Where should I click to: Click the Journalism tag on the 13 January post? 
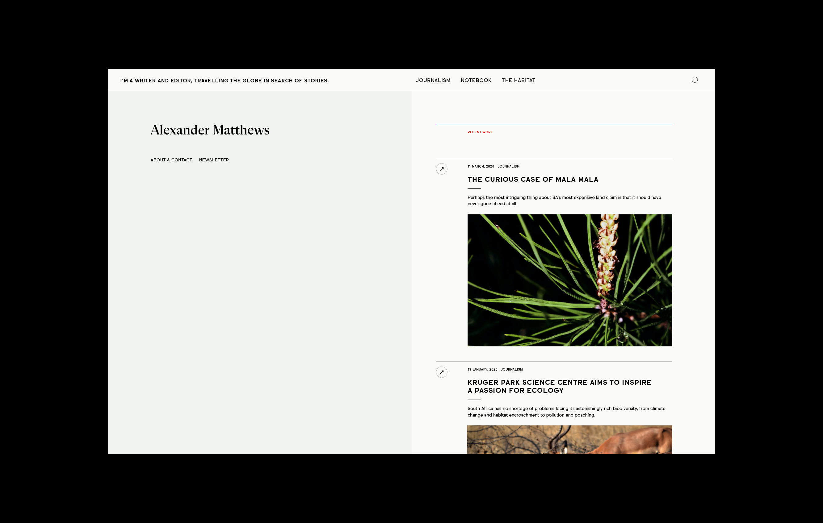[512, 369]
